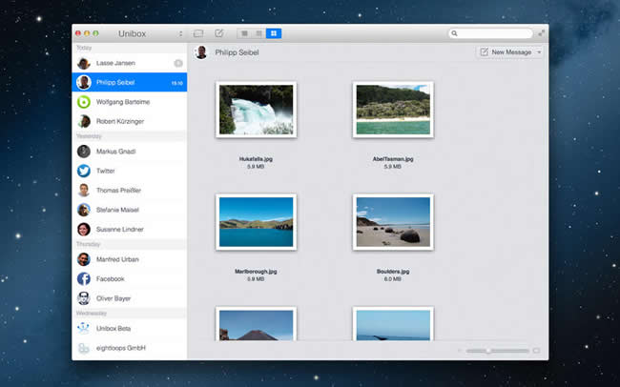Click the search field
The height and width of the screenshot is (387, 620).
pyautogui.click(x=492, y=33)
